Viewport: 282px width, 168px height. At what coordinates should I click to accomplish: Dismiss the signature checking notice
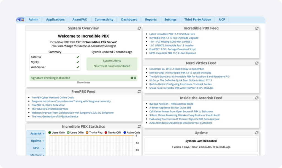[135, 78]
